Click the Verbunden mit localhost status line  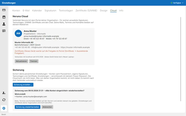[44, 57]
